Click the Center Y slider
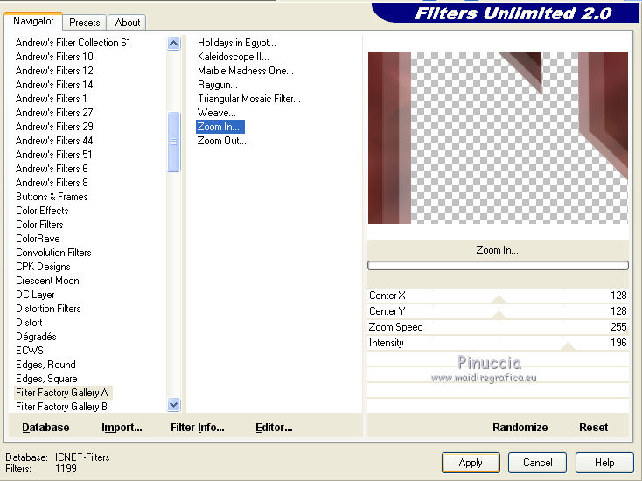 point(498,311)
